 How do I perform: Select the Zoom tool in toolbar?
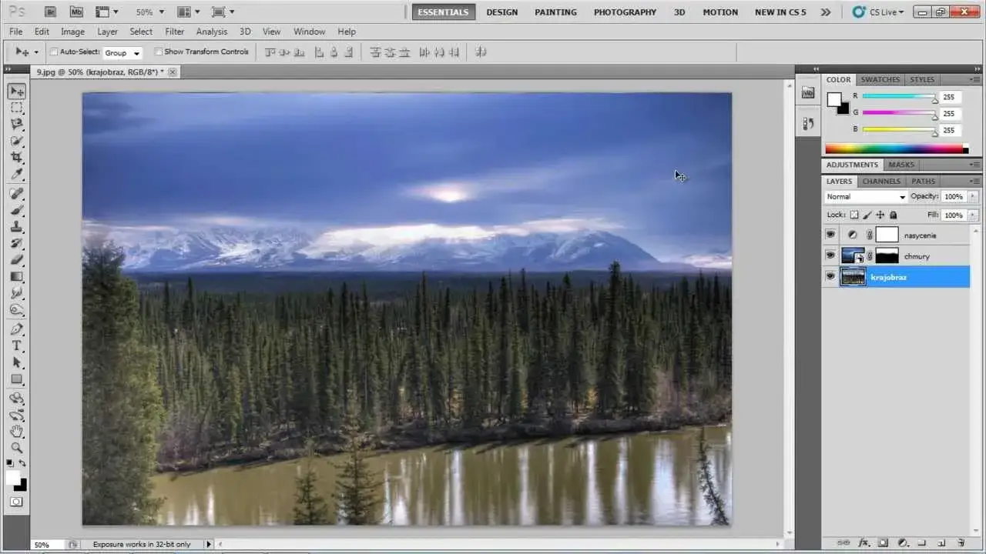coord(16,447)
